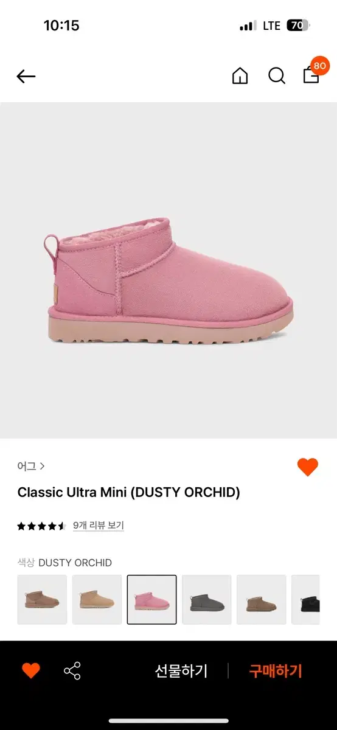Select the tan boot color swatch

coord(97,599)
